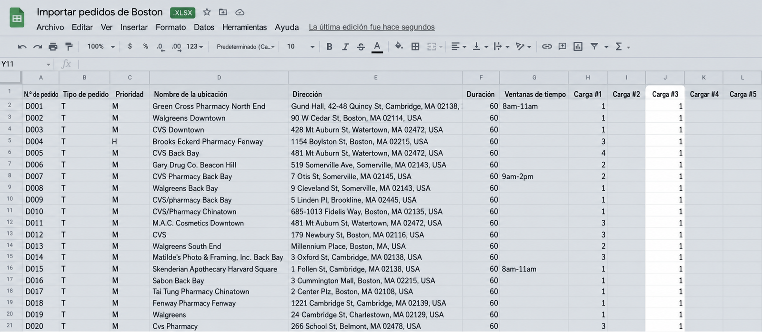Select cell 'Brooks Eckerd Pharmacy Fenway'

(x=219, y=141)
